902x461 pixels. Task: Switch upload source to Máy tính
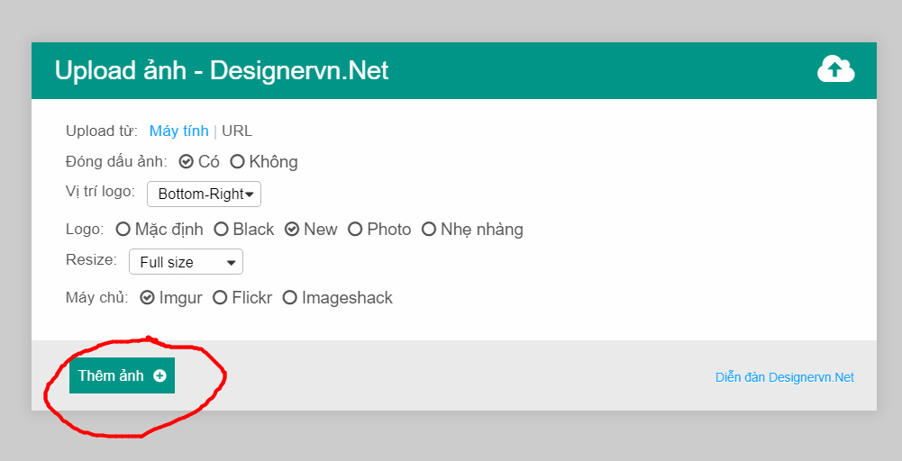(179, 131)
